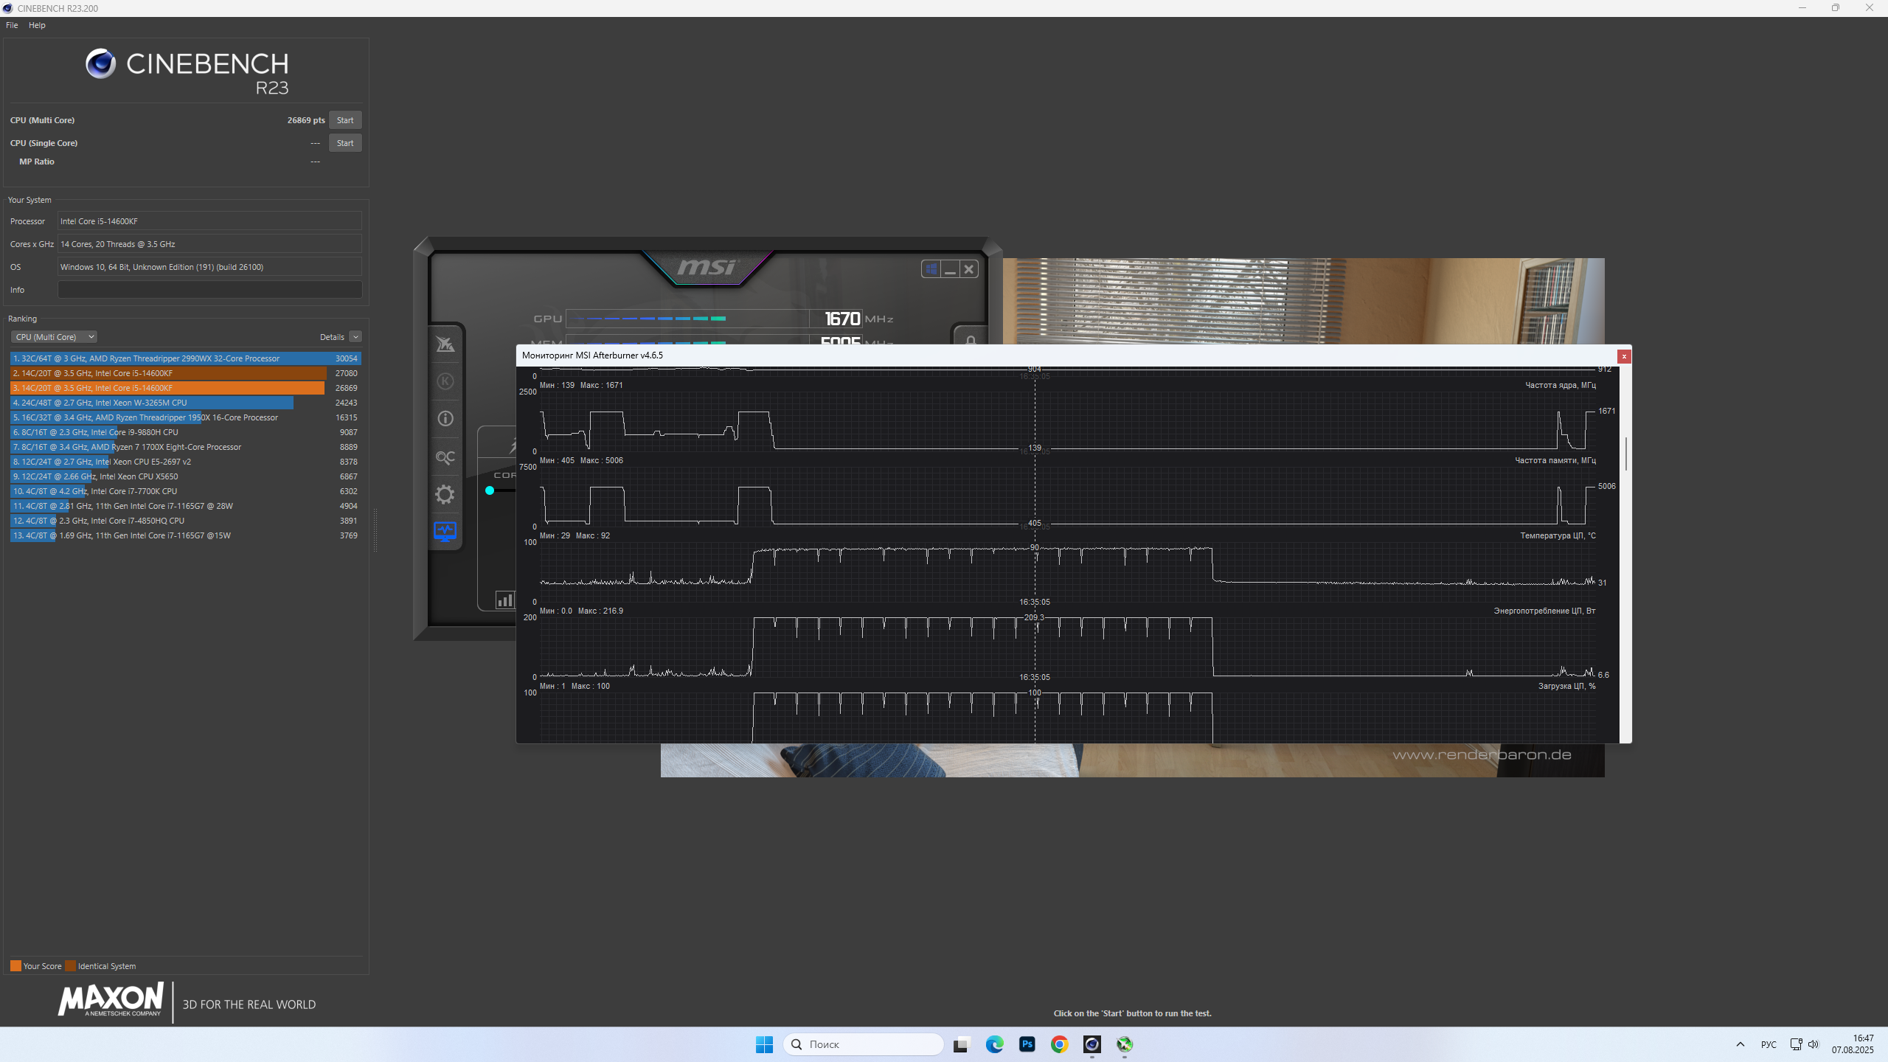Open CPU (Multi Core) ranking dropdown
This screenshot has height=1062, width=1888.
(54, 337)
